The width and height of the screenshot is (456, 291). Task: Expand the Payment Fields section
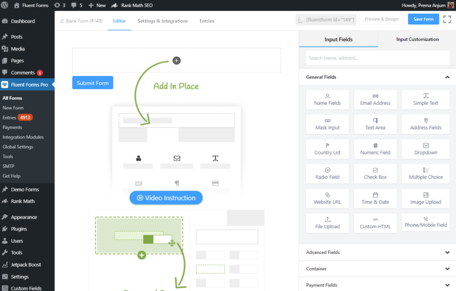447,285
